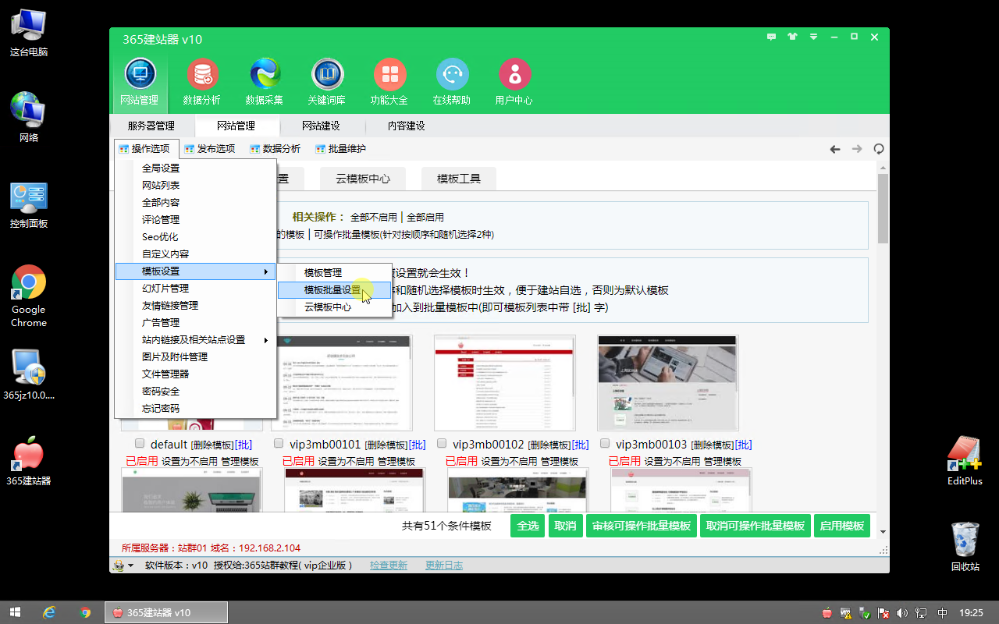Click the 全选 button
999x624 pixels.
528,526
